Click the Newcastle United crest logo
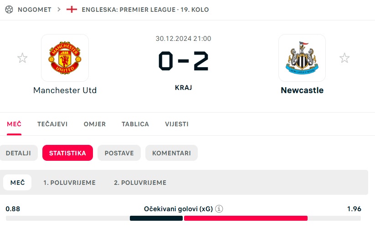Viewport: 375px width, 228px height. pos(302,58)
